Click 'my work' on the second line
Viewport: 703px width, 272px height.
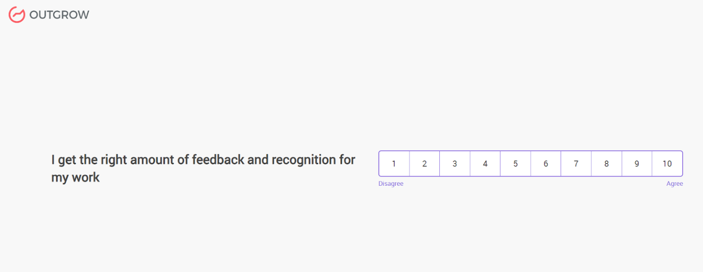tap(75, 178)
